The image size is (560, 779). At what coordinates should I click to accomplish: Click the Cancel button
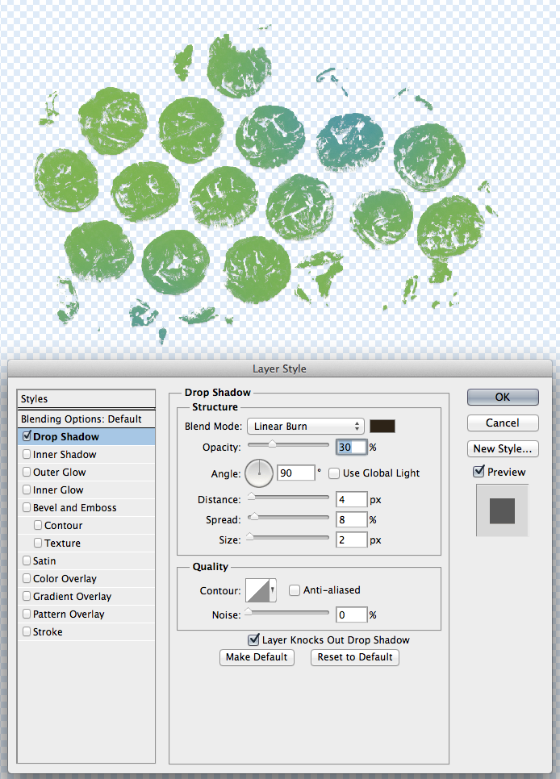click(x=503, y=423)
